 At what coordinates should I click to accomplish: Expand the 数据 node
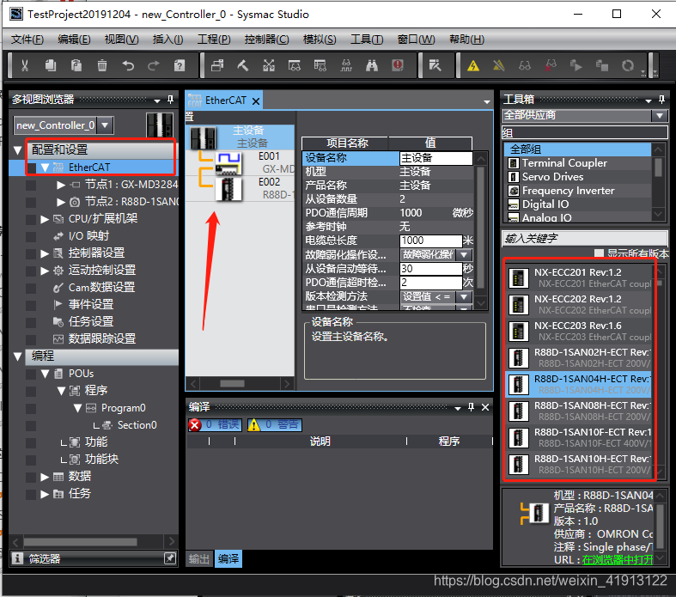[x=45, y=476]
